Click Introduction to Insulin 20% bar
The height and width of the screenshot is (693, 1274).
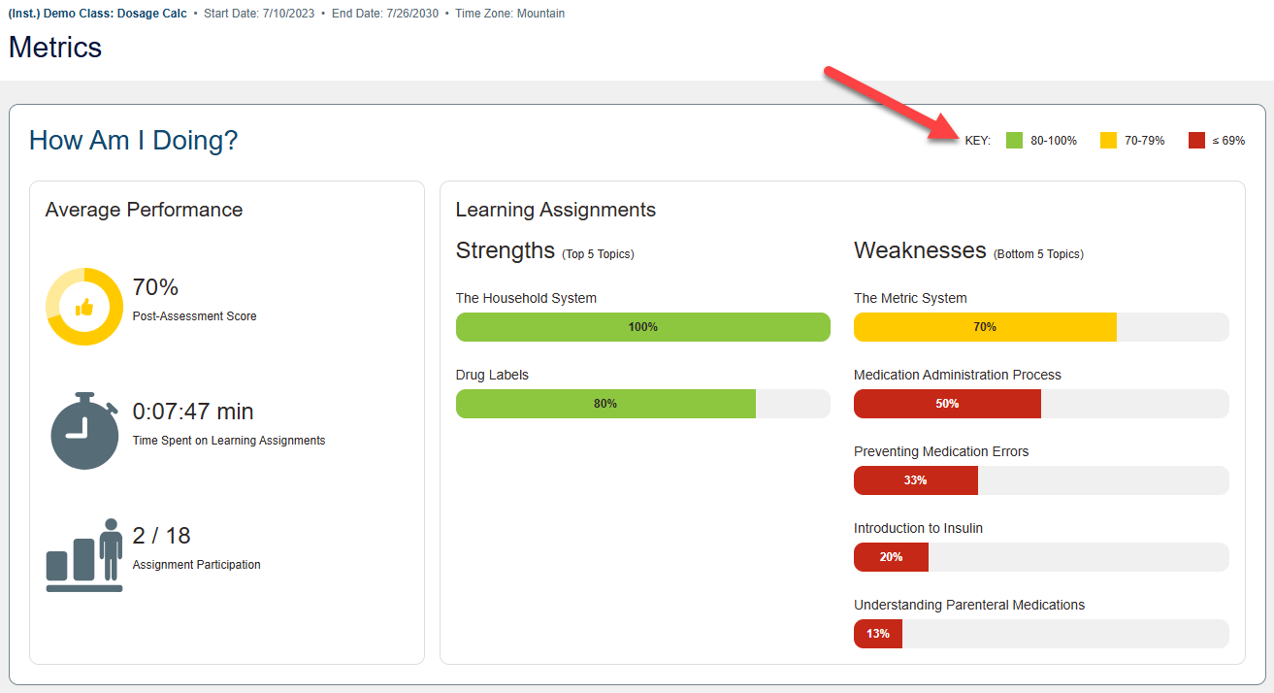click(x=891, y=557)
